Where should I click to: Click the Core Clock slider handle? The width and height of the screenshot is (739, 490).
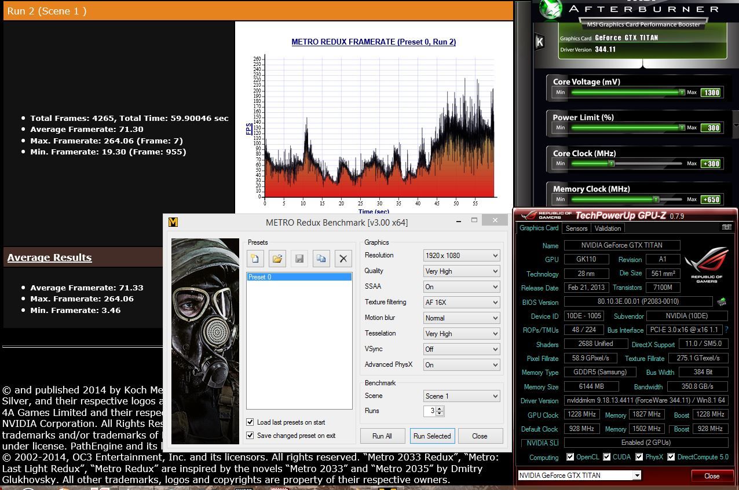(x=610, y=164)
